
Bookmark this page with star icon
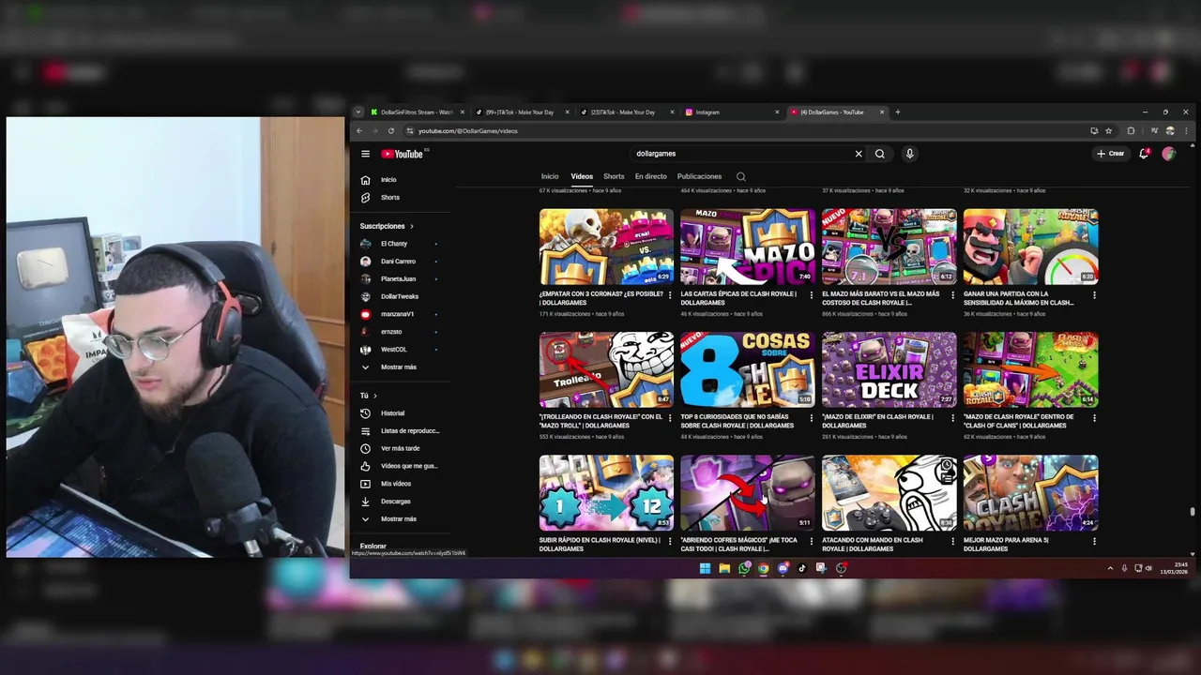1108,131
